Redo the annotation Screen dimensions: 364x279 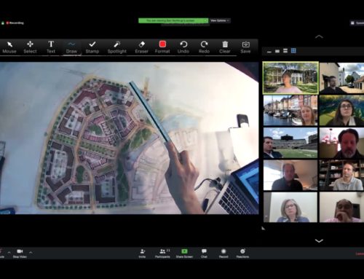point(204,47)
